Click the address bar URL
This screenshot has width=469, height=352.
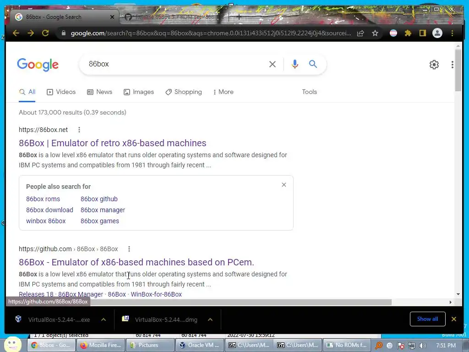tap(211, 33)
